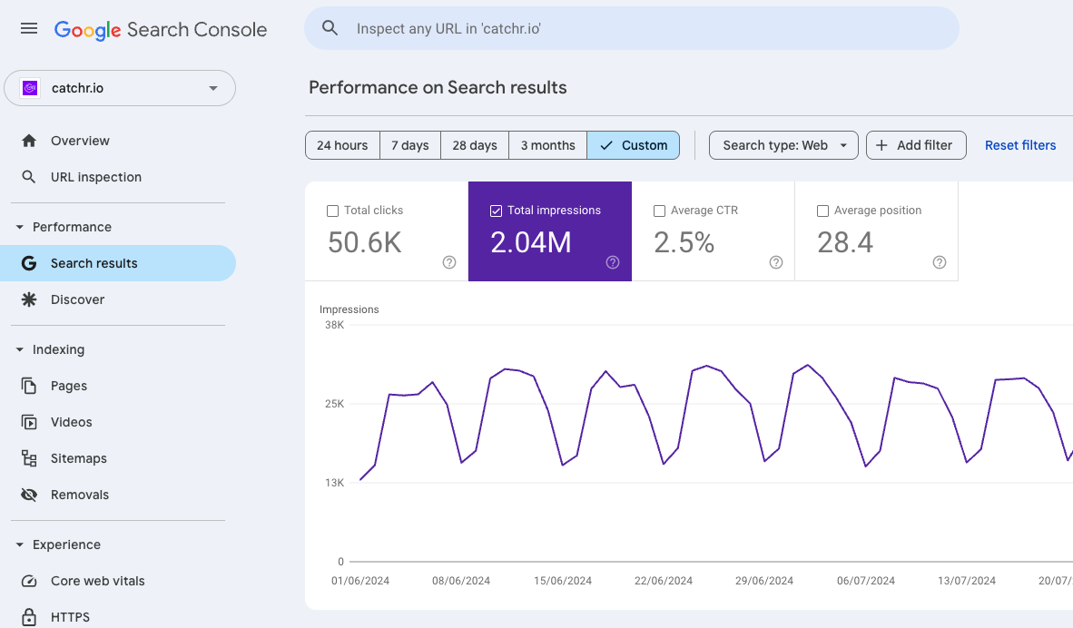
Task: Open help for Total impressions metric
Action: 613,262
